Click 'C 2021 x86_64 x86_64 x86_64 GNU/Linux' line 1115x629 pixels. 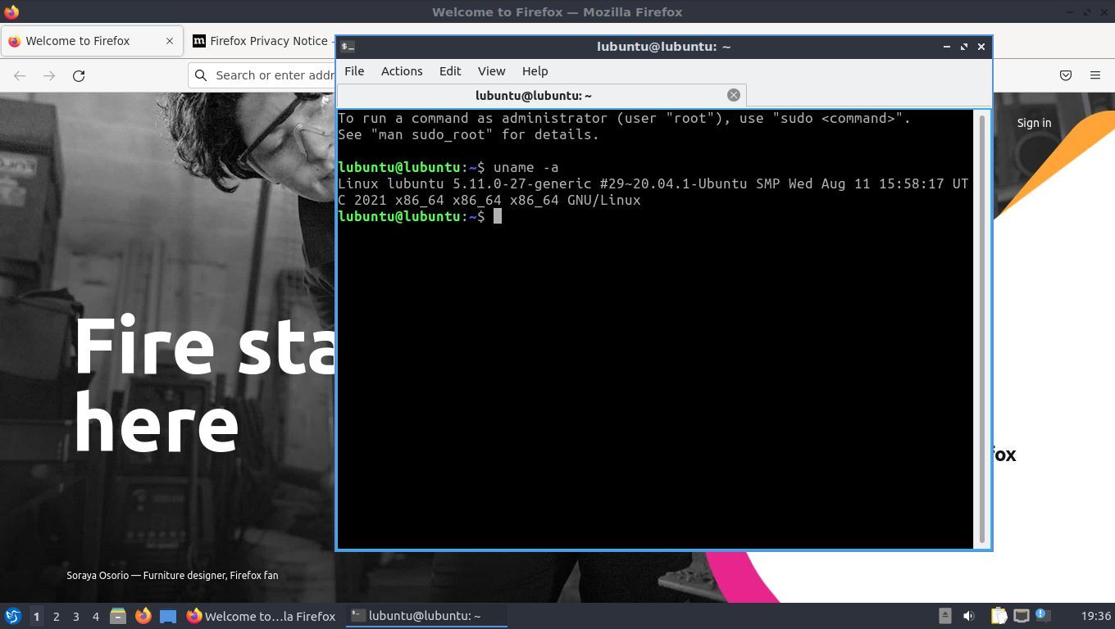(489, 200)
